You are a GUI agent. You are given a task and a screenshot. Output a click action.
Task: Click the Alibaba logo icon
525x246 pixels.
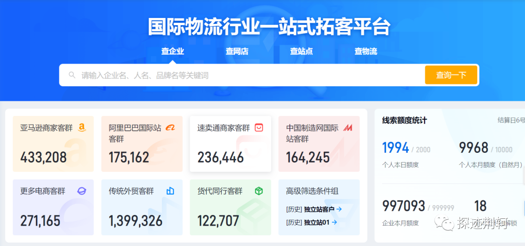pyautogui.click(x=171, y=128)
